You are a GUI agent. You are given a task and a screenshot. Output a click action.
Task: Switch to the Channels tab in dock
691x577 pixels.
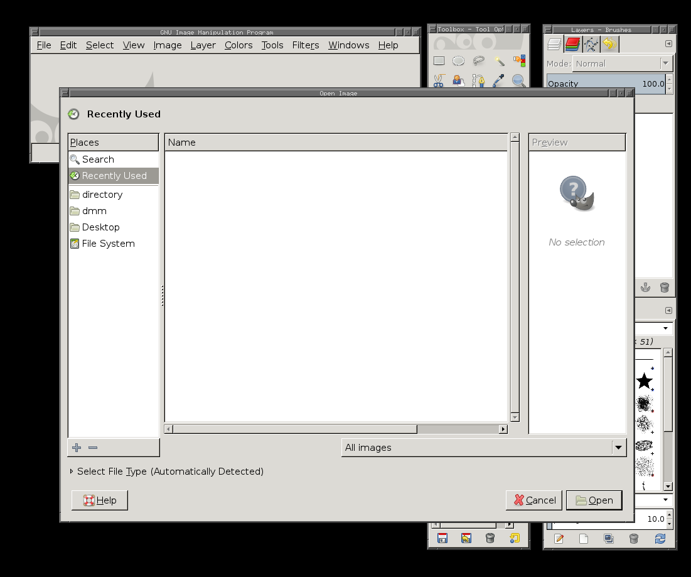coord(572,44)
